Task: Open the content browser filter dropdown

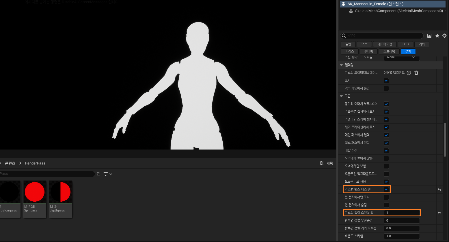Action: tap(108, 174)
